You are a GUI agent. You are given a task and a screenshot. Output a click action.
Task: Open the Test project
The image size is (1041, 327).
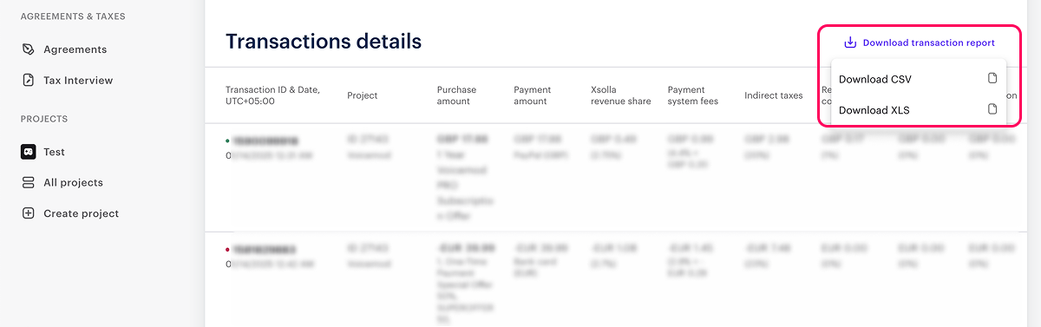54,152
